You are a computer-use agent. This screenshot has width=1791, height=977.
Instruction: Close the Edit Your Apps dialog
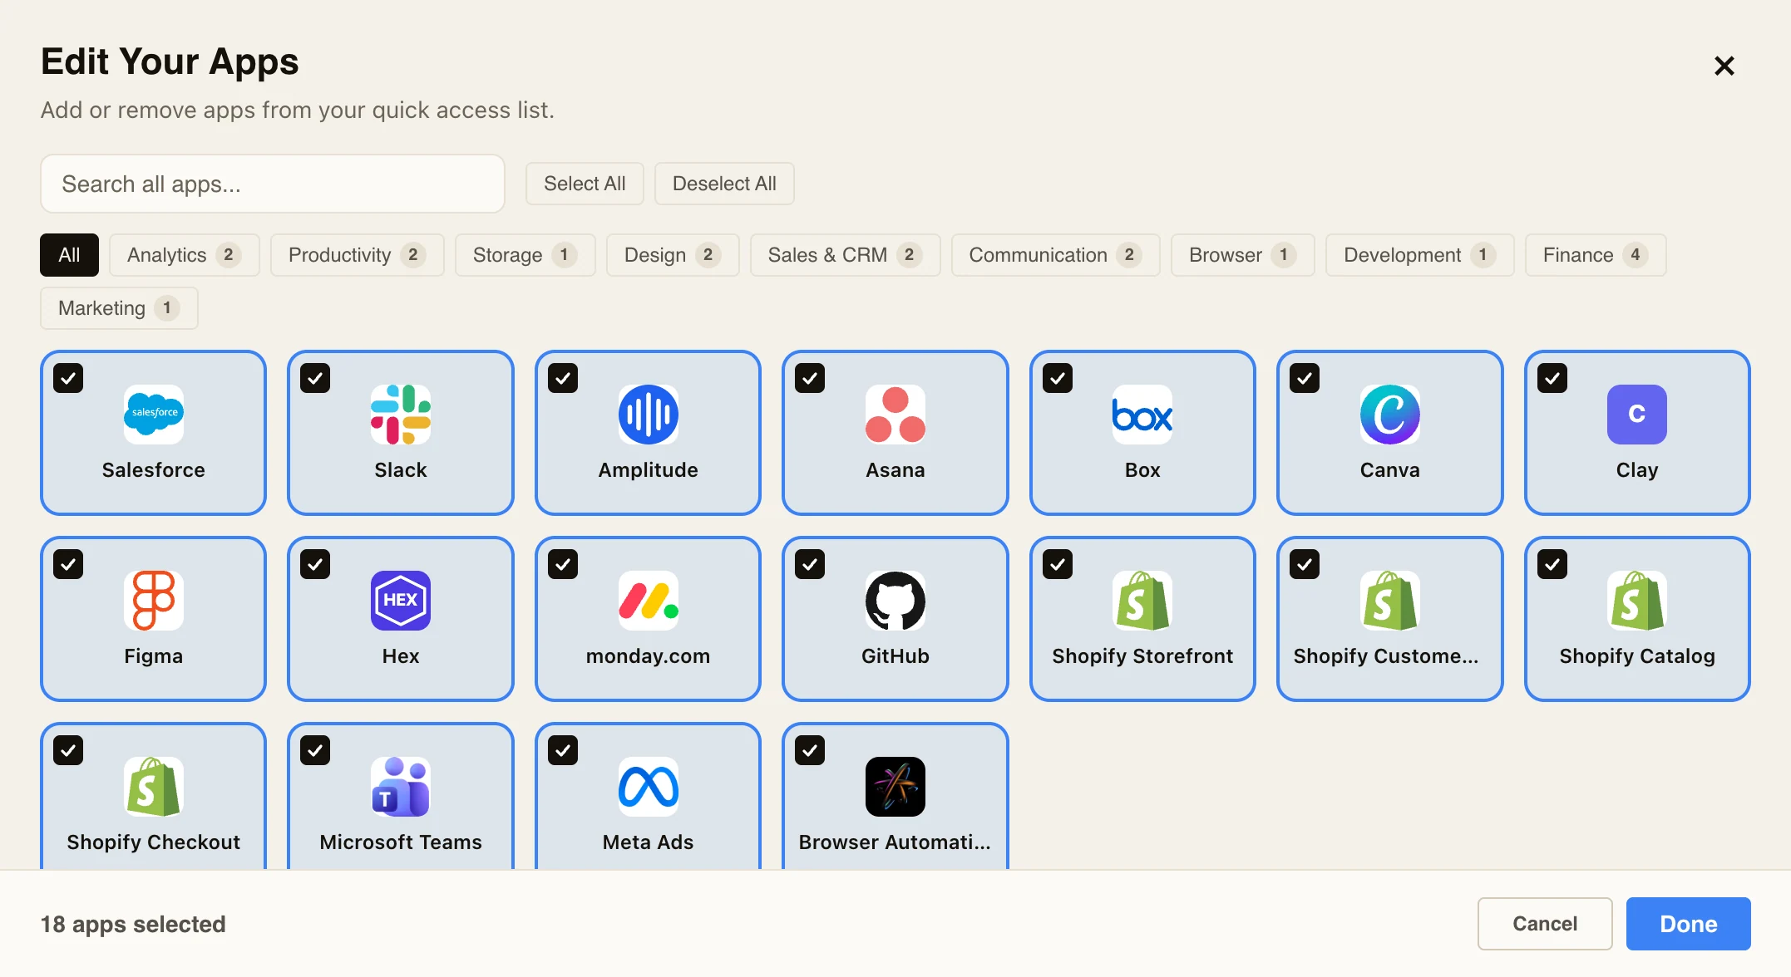[1724, 66]
